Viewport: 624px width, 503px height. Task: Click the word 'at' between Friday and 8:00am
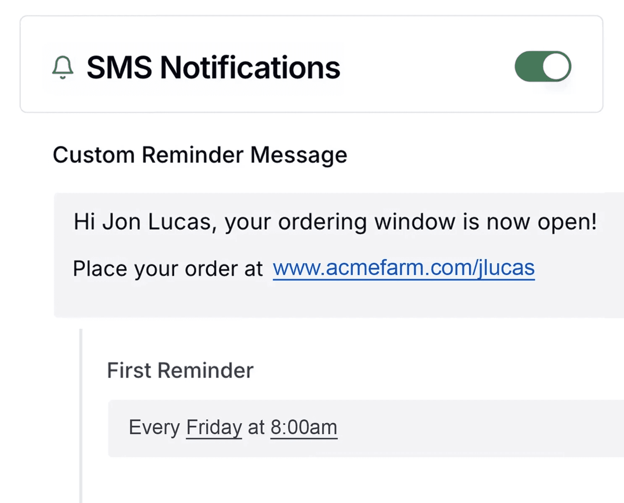[256, 427]
